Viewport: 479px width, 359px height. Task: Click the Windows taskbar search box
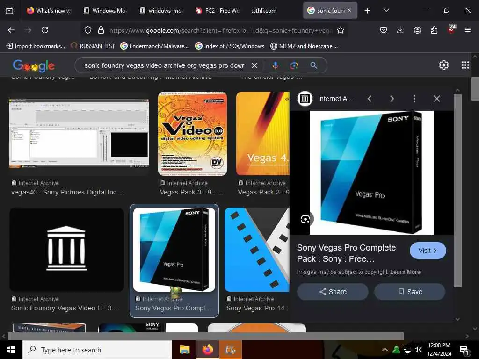97,350
